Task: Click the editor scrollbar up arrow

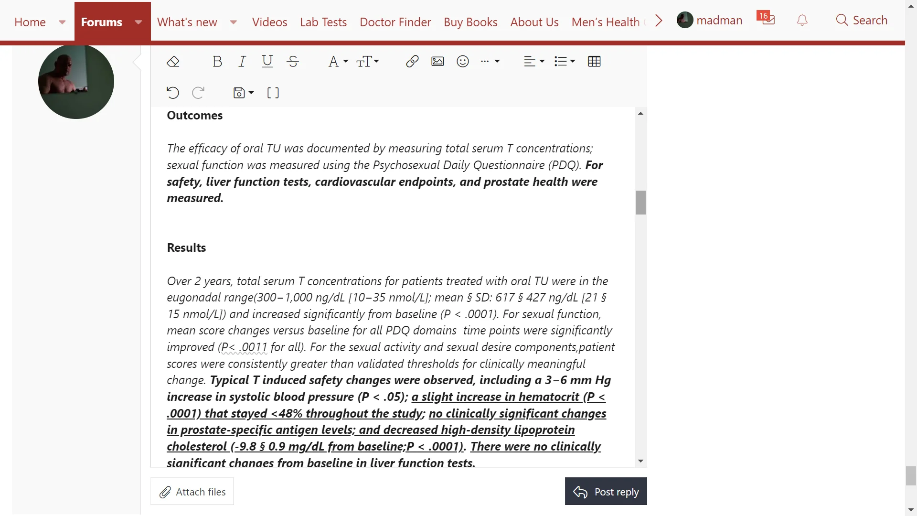Action: click(x=640, y=113)
